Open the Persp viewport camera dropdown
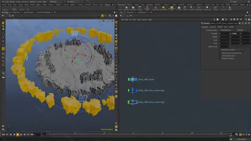Viewport: 251px width, 141px height. (102, 21)
